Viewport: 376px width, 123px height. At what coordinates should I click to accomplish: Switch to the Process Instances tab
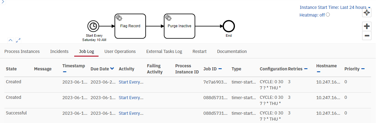(x=22, y=51)
